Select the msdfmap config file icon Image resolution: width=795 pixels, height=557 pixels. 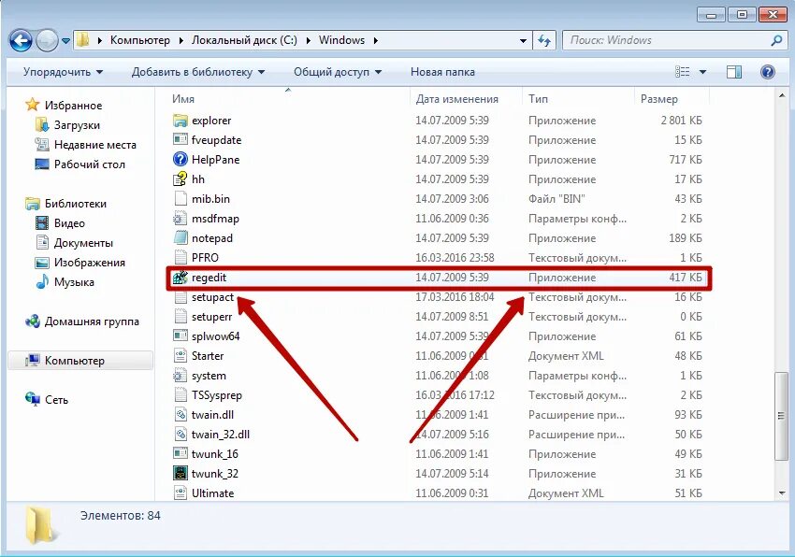pos(180,219)
